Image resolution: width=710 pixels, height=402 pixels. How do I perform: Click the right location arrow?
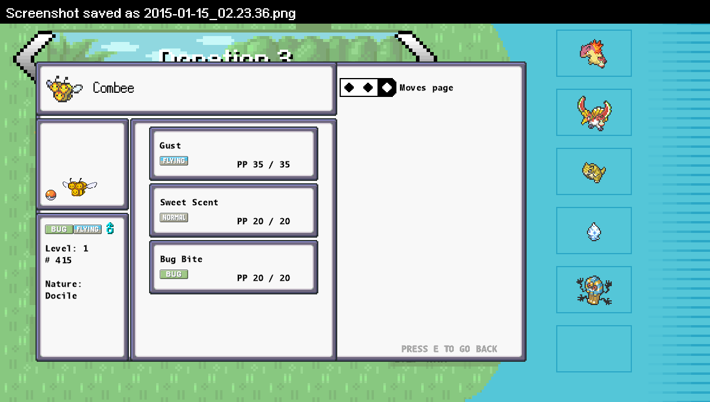[x=415, y=47]
